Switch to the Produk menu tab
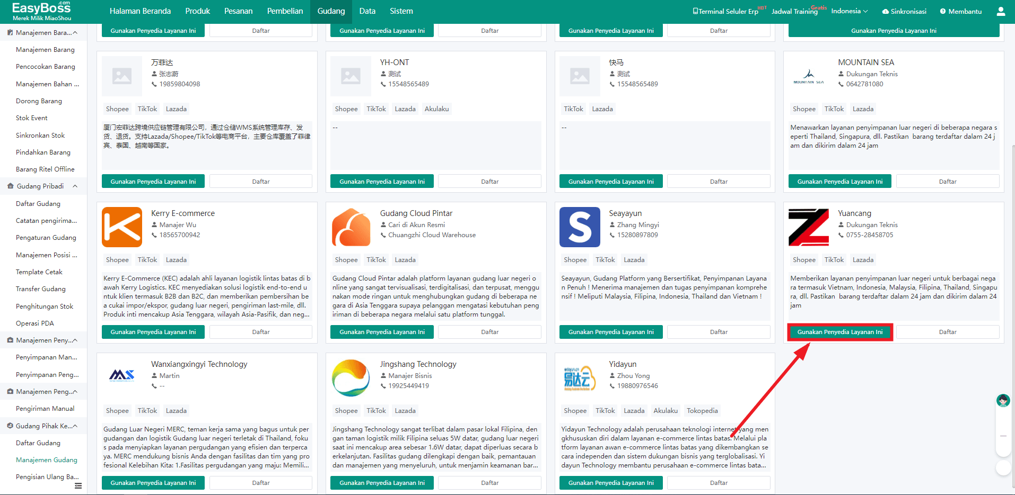 point(197,11)
